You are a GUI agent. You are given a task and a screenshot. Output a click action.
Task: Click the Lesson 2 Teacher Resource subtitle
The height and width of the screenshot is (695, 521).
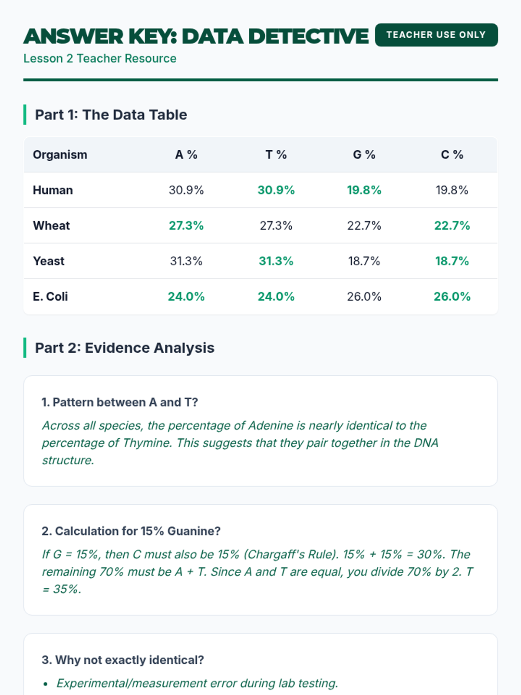100,59
